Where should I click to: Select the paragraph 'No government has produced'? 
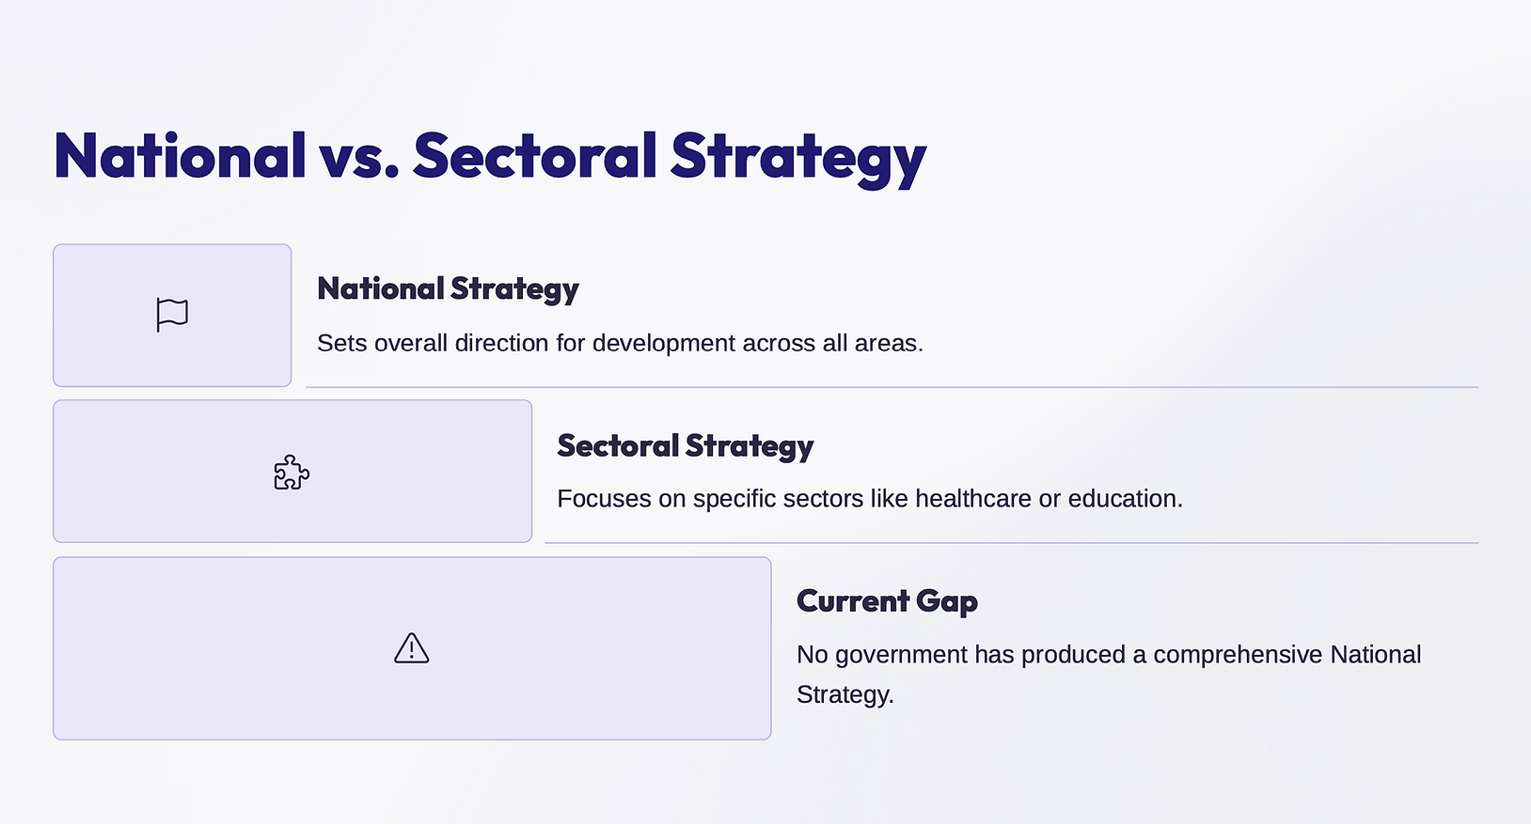pyautogui.click(x=1109, y=674)
